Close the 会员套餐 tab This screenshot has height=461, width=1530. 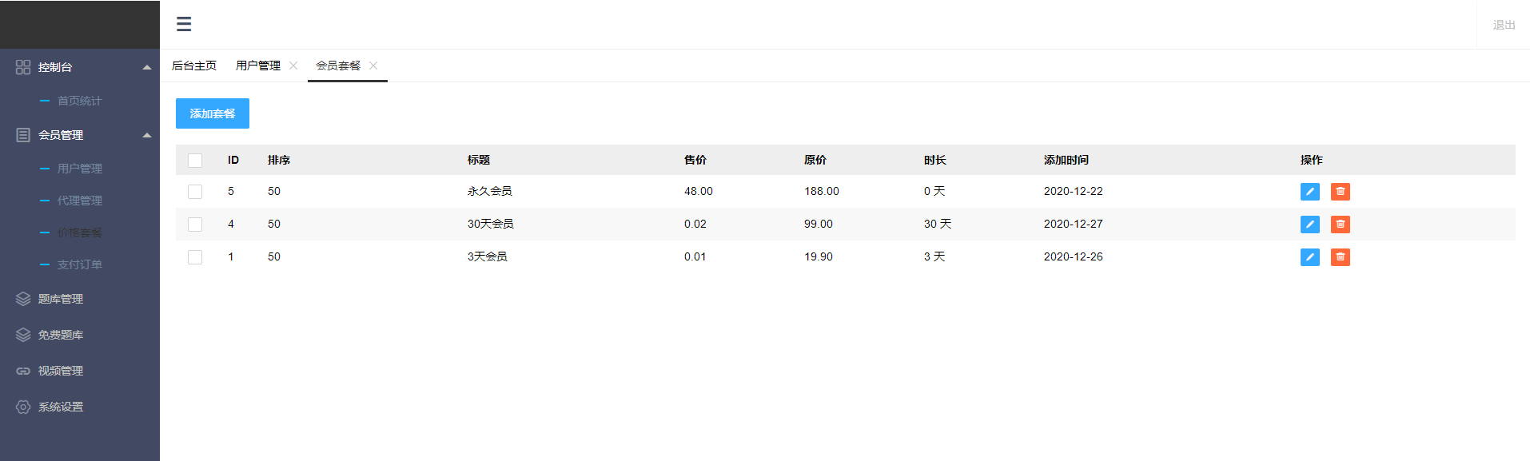point(373,66)
